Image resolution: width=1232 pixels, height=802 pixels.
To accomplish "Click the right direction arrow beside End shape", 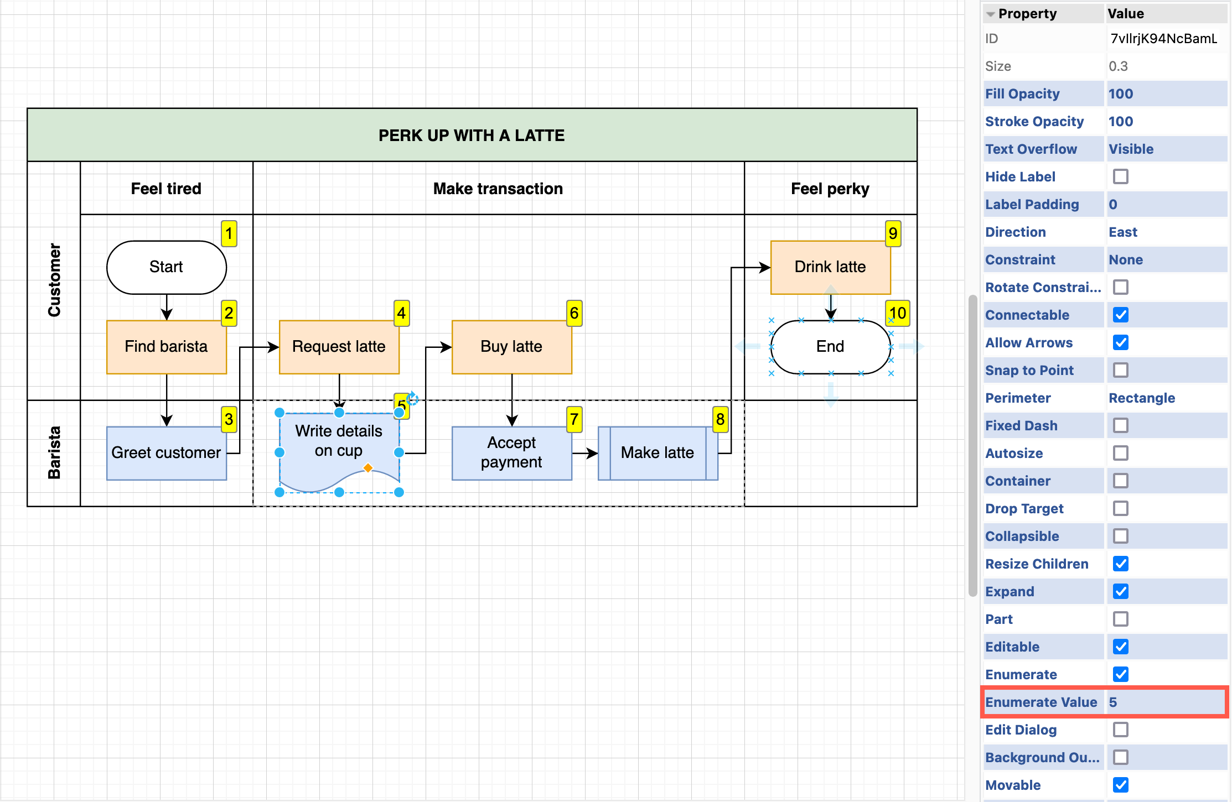I will tap(910, 347).
